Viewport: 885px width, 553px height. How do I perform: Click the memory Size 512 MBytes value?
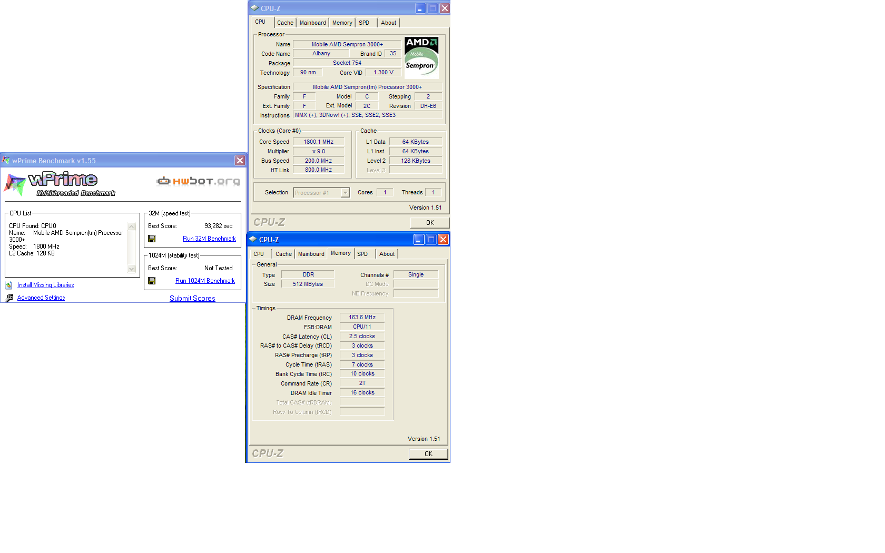(x=308, y=284)
